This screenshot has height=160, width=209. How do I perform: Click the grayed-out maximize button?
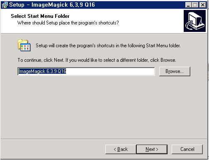[195, 5]
